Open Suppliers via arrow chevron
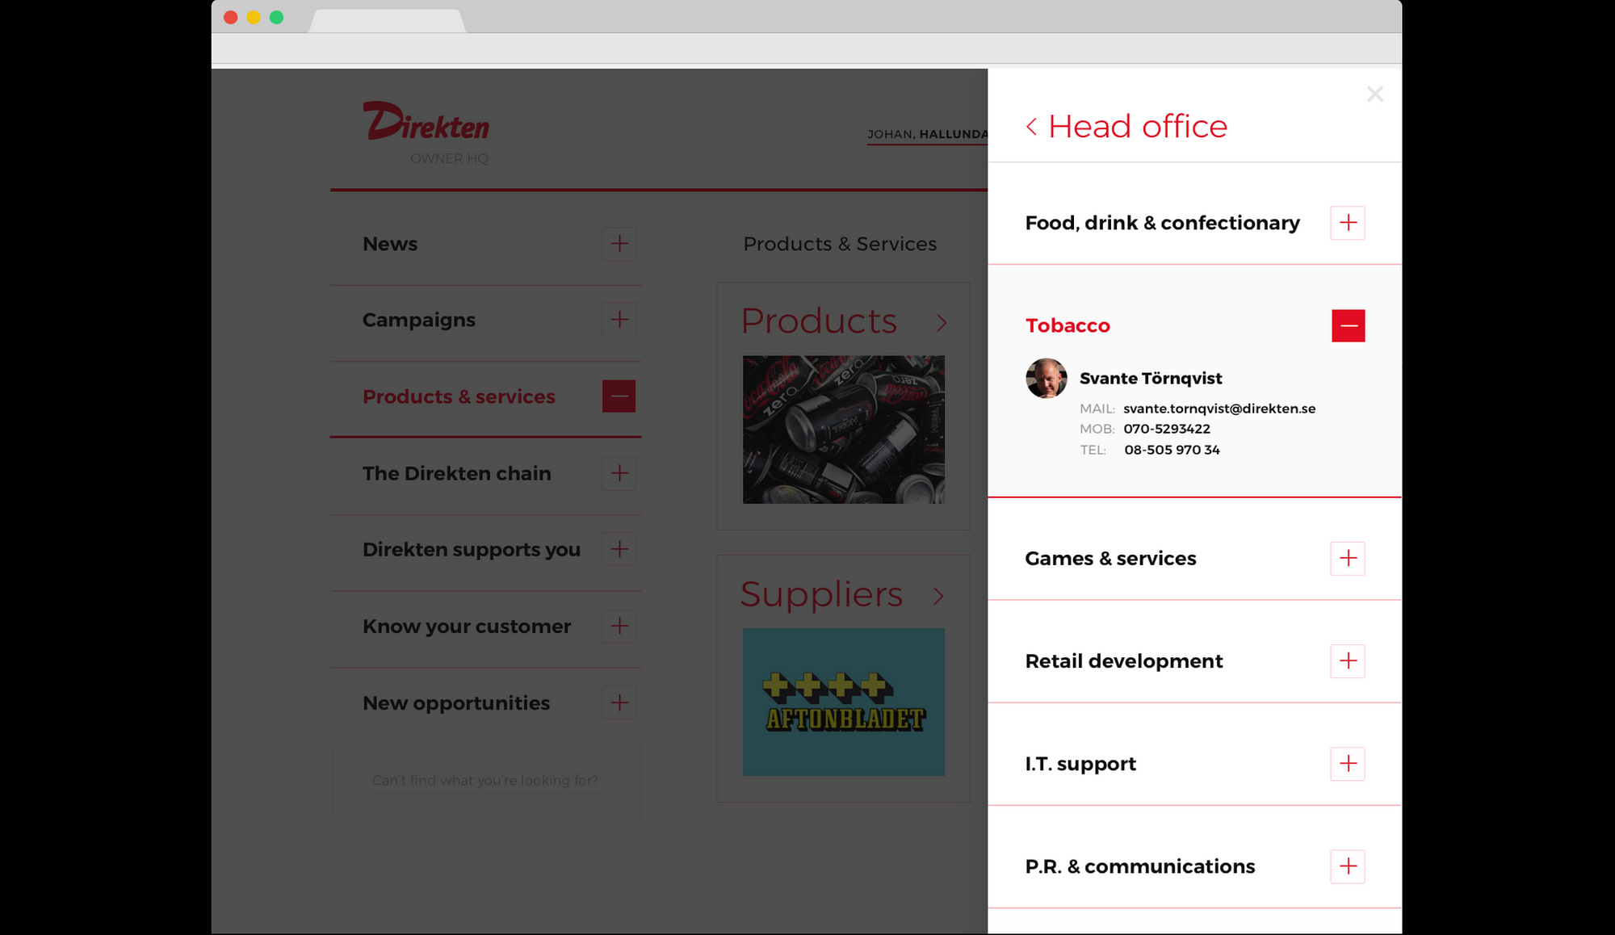The width and height of the screenshot is (1615, 935). (938, 597)
